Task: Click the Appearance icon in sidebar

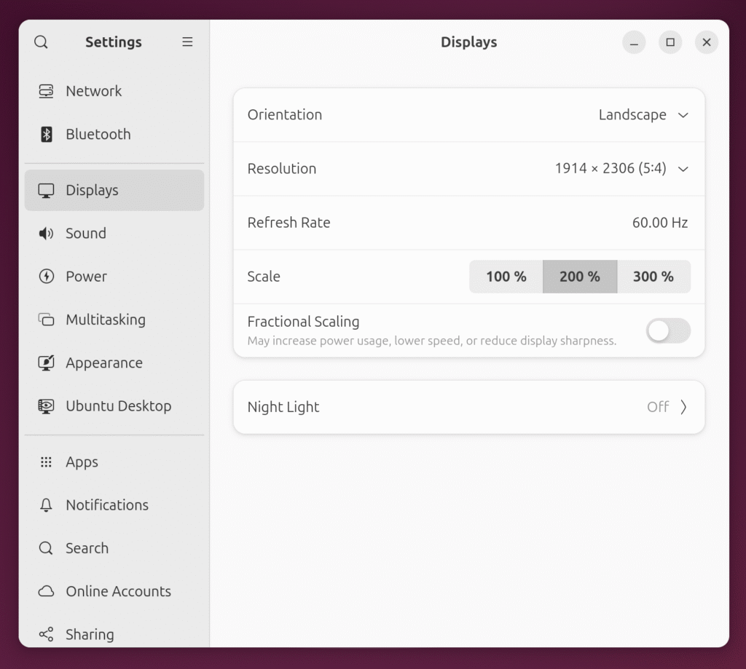Action: tap(46, 363)
